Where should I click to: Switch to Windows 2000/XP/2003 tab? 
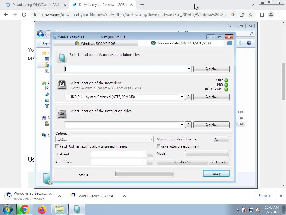(x=95, y=43)
